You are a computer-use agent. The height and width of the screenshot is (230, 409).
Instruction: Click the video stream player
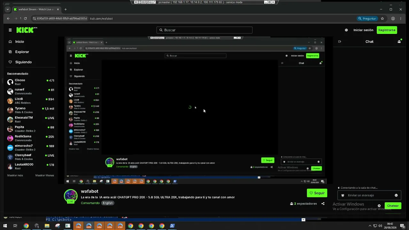(x=195, y=110)
